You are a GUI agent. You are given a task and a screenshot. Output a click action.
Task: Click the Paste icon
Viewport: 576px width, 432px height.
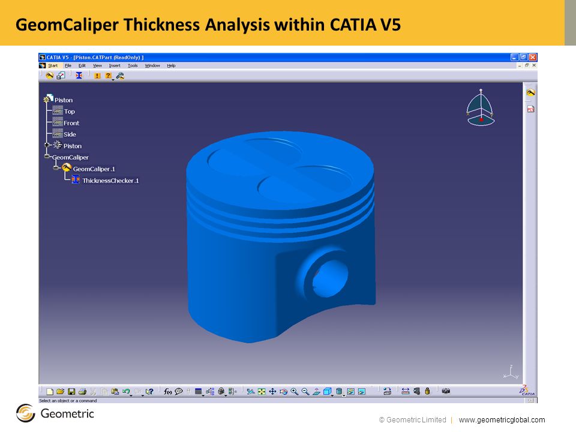point(115,392)
